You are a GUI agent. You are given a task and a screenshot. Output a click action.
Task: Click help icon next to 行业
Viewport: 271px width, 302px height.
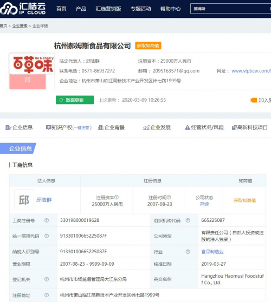click(x=188, y=252)
